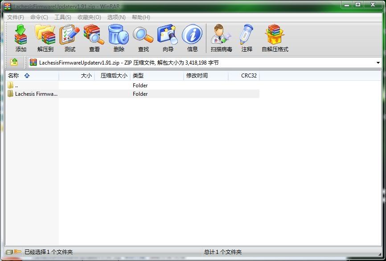
Task: Open the 帮助(H) menu
Action: [x=141, y=17]
